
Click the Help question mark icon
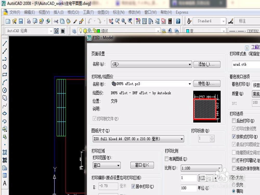(x=178, y=21)
